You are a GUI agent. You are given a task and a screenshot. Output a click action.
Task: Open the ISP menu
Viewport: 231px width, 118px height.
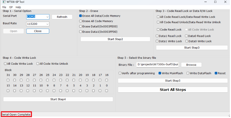point(11,7)
